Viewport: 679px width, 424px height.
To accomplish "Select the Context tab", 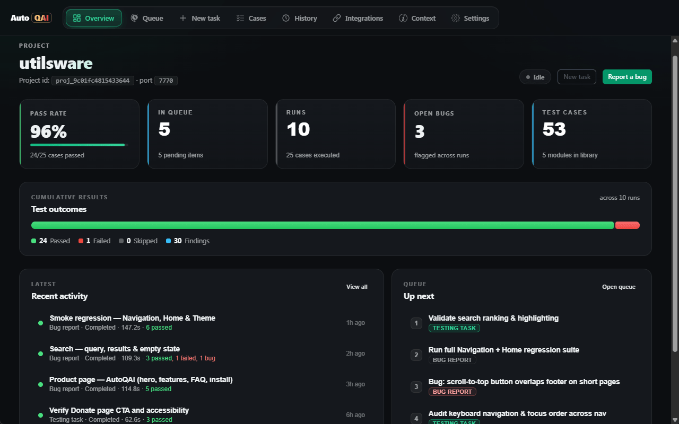I will coord(417,18).
